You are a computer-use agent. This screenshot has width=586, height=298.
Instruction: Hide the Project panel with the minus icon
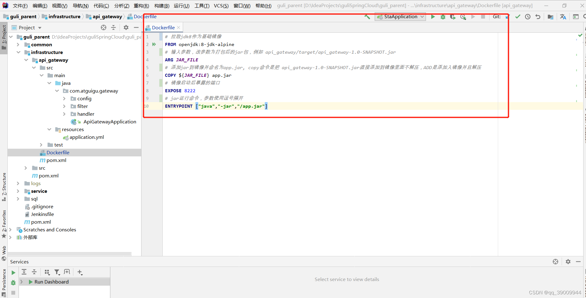(x=136, y=27)
